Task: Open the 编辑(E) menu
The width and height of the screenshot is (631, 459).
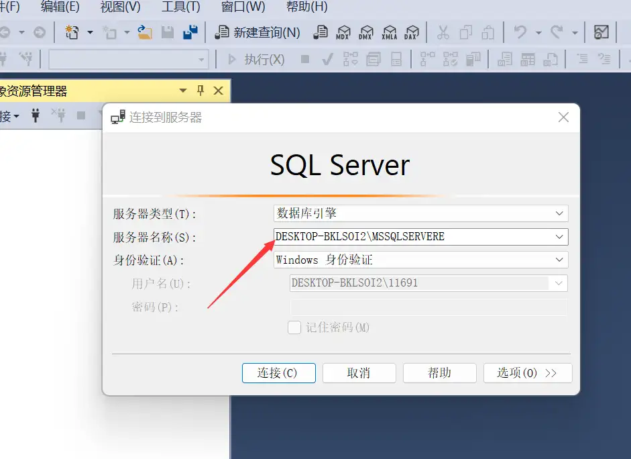Action: 60,7
